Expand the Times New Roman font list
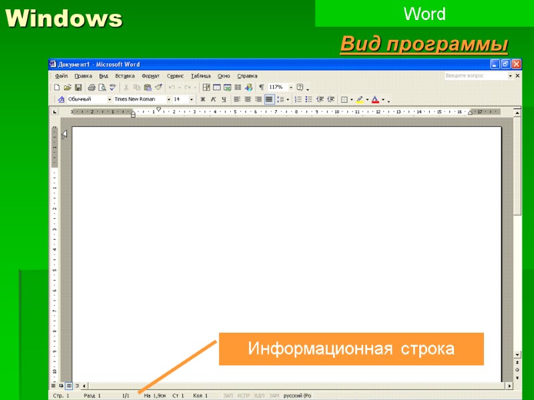Image resolution: width=534 pixels, height=400 pixels. 169,99
